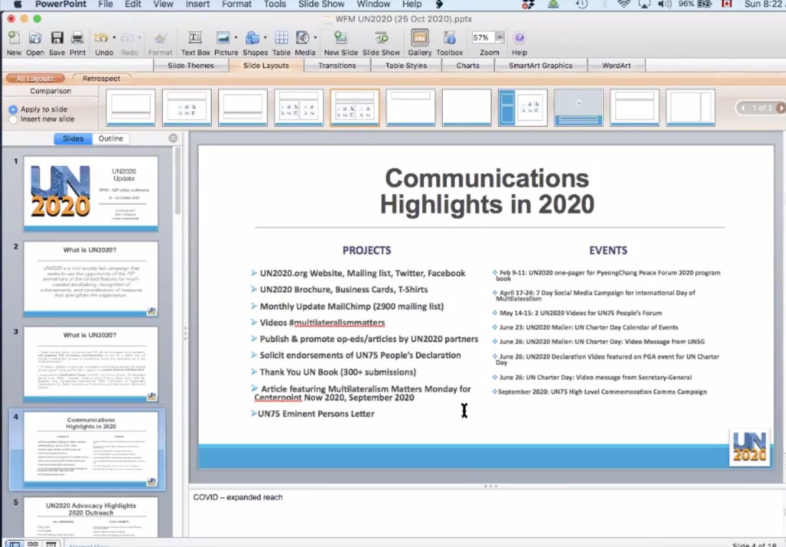Click the Media toolbar icon
The height and width of the screenshot is (547, 786).
303,39
